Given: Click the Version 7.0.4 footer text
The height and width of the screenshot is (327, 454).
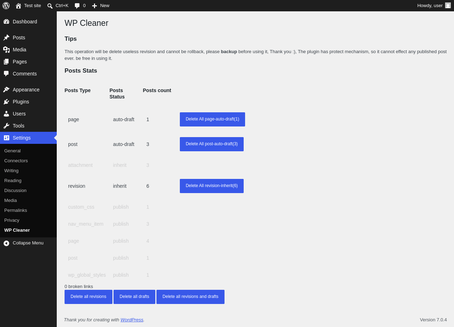Looking at the screenshot, I should pyautogui.click(x=433, y=320).
